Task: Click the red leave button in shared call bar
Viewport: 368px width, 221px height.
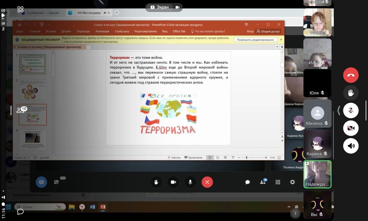Action: point(207,182)
